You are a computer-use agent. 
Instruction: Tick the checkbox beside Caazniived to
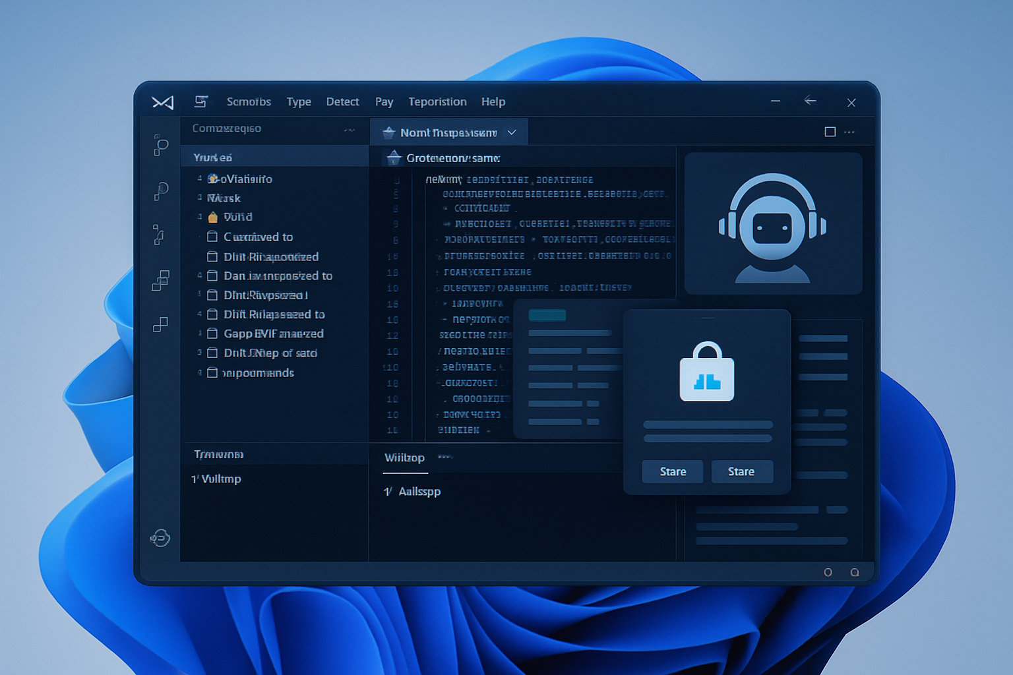[212, 237]
